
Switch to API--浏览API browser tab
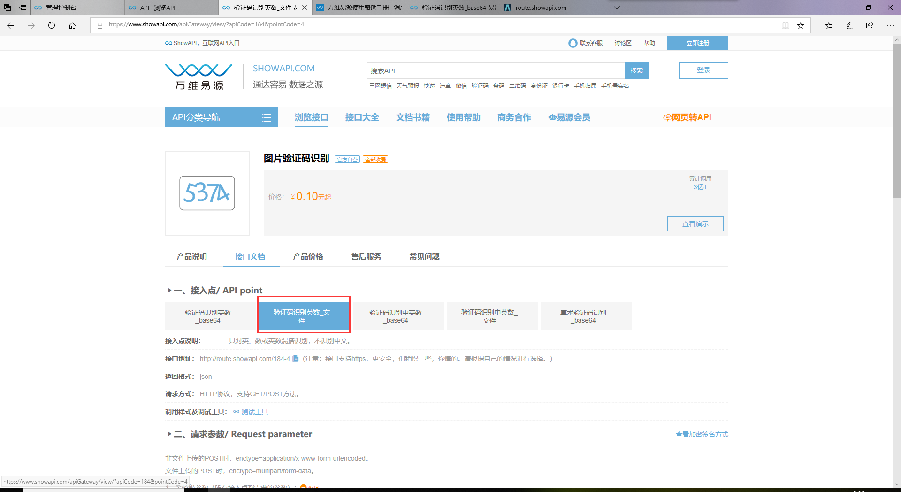pos(171,8)
